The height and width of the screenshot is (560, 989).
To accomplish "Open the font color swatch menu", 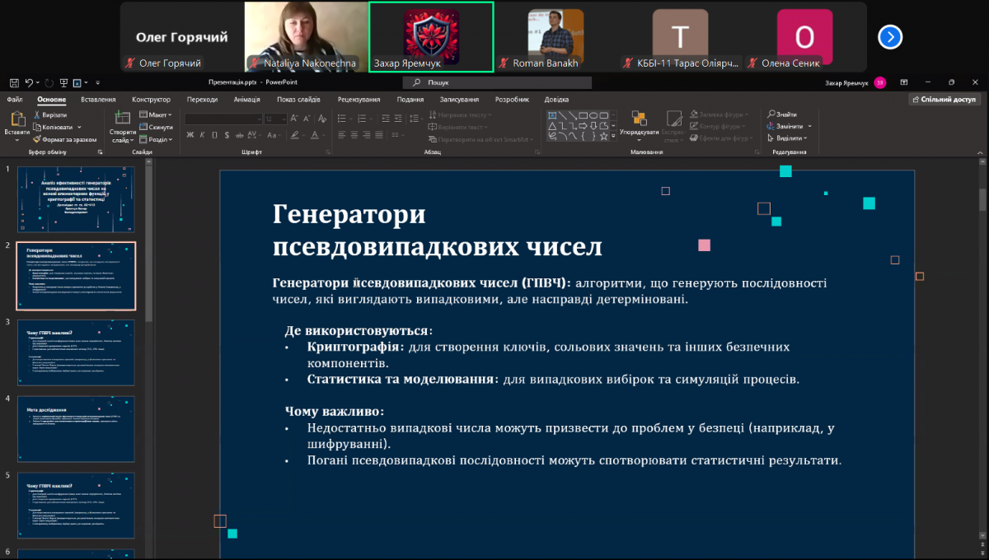I will (323, 136).
